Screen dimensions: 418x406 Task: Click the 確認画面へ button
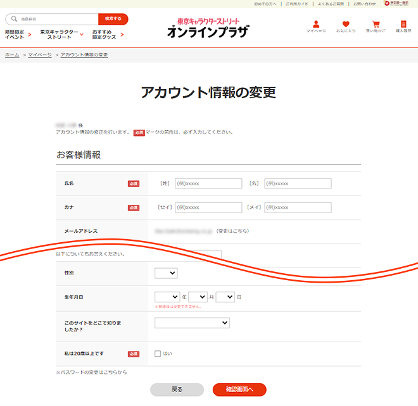coord(239,390)
